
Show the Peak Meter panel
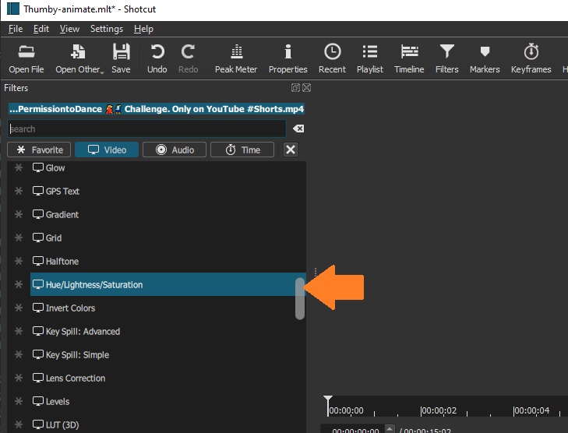[x=236, y=58]
